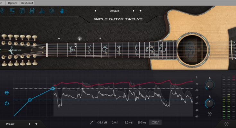The height and width of the screenshot is (128, 236).
Task: Open the tab player grid icon
Action: (22, 11)
